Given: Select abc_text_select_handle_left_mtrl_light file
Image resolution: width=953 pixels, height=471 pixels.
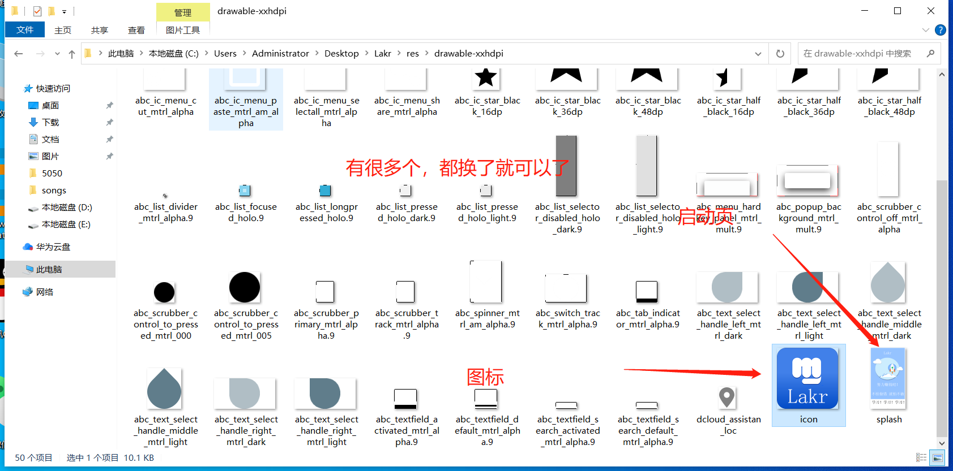Looking at the screenshot, I should (809, 305).
